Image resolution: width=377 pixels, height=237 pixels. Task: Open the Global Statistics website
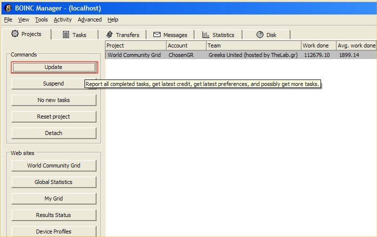pyautogui.click(x=53, y=182)
